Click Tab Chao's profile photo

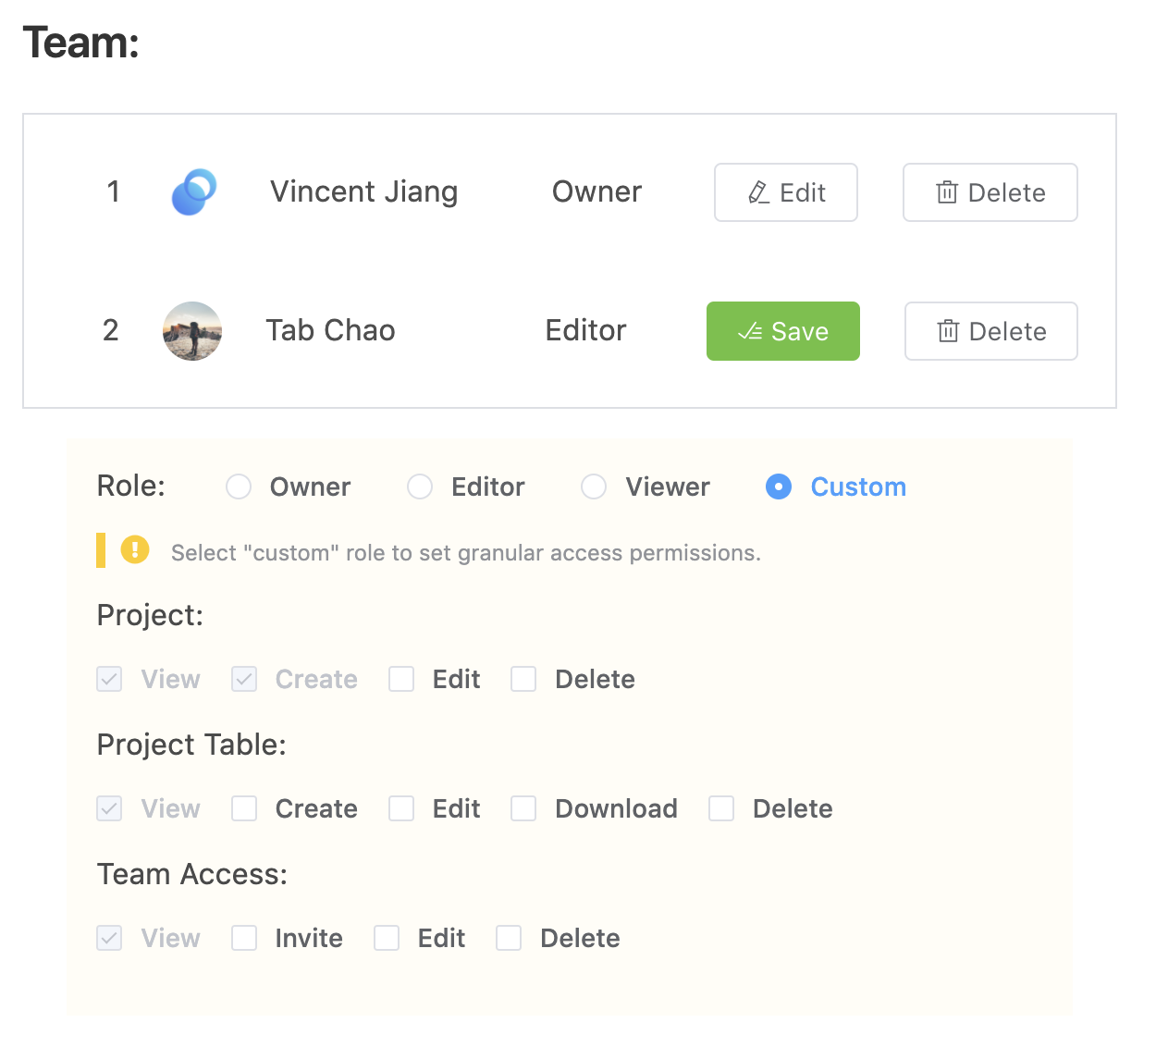192,331
